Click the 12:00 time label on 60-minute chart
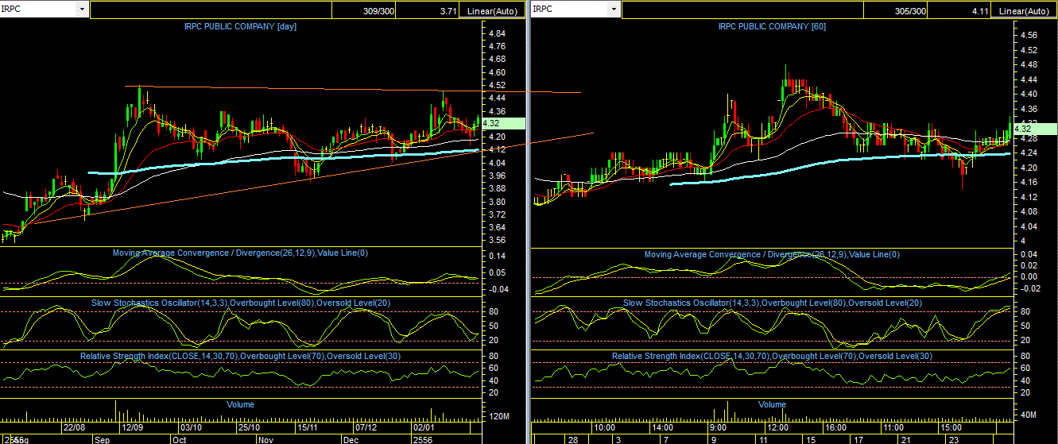The width and height of the screenshot is (1058, 444). point(777,427)
